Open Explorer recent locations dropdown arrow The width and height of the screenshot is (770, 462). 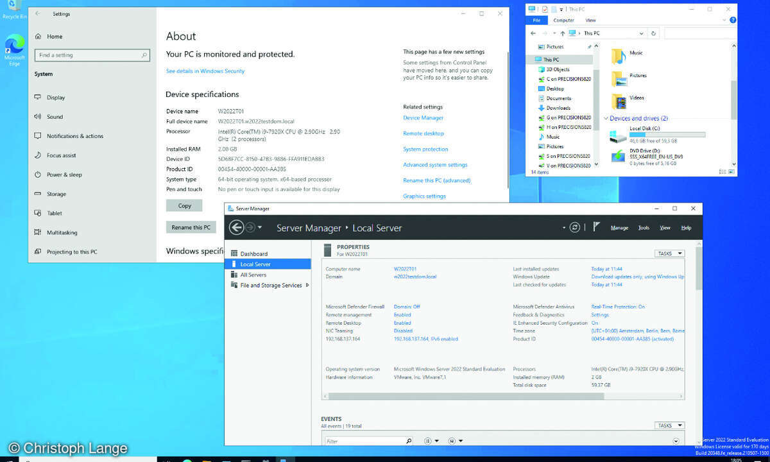[x=553, y=33]
